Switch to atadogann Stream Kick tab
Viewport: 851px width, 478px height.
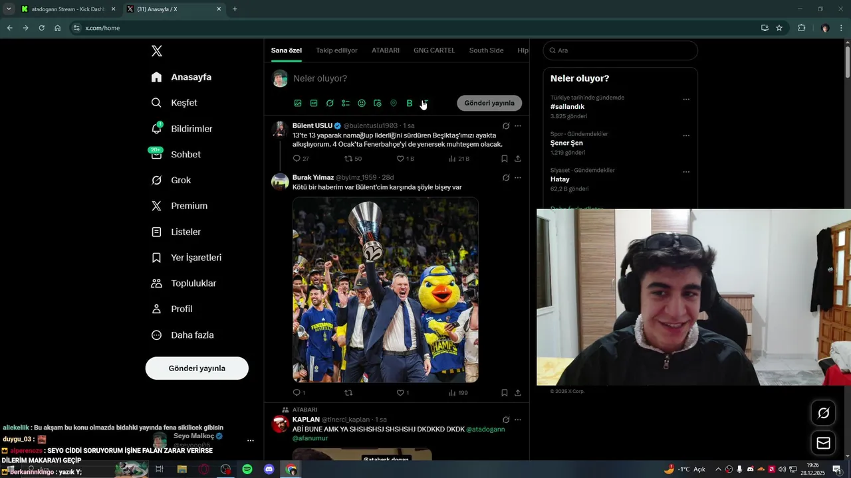(x=66, y=9)
